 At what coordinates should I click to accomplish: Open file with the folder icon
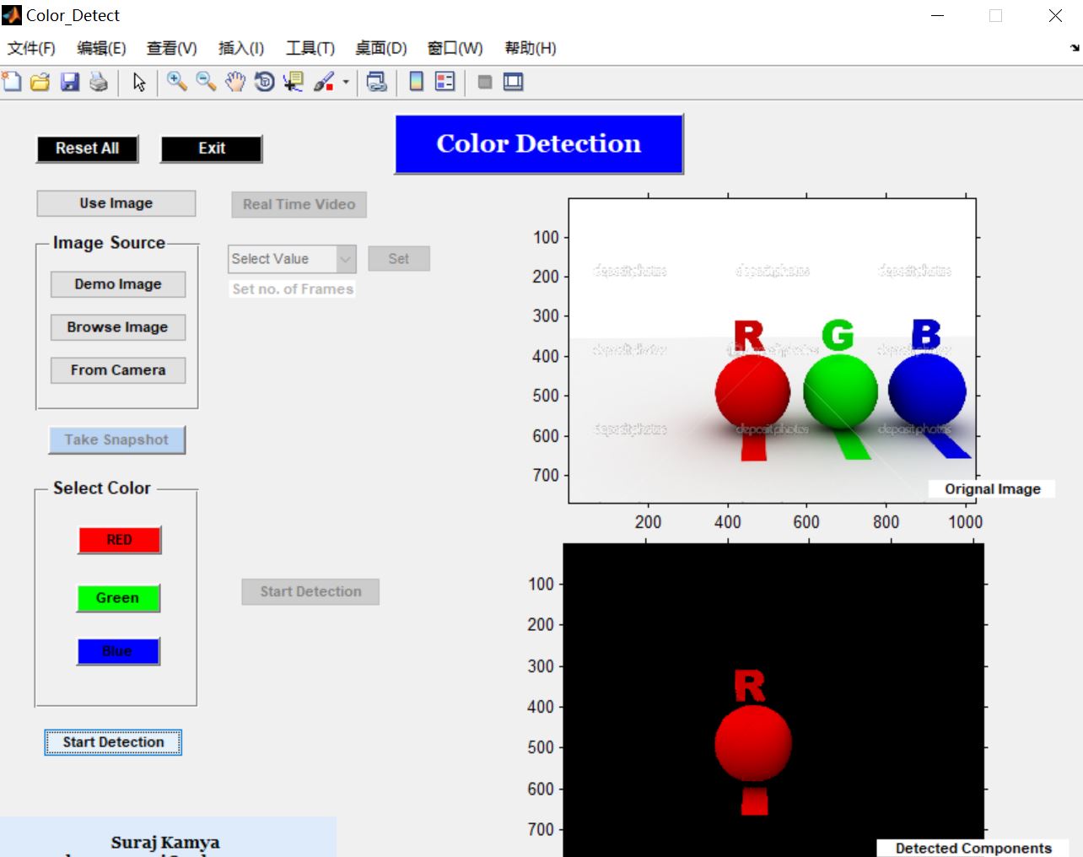tap(40, 82)
